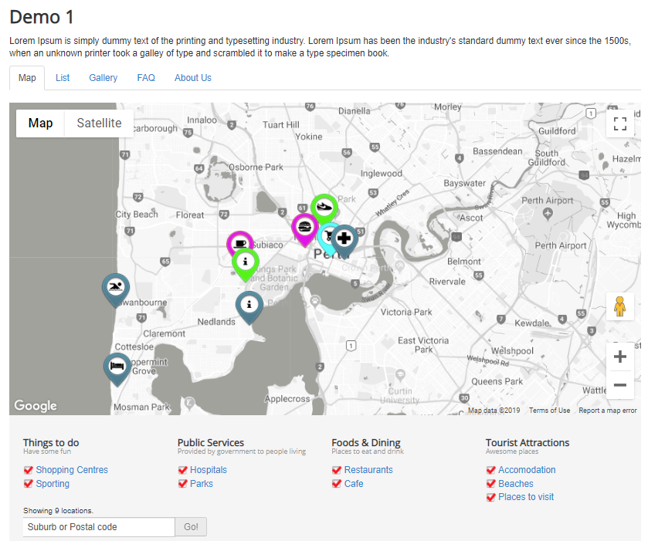Click the Go! search button
The width and height of the screenshot is (648, 541).
tap(191, 527)
